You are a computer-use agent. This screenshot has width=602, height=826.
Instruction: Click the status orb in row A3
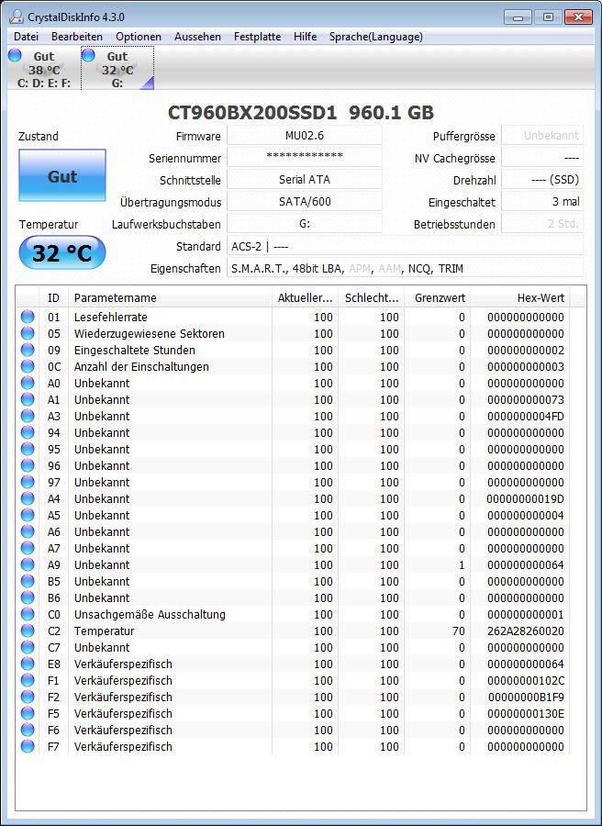click(28, 416)
